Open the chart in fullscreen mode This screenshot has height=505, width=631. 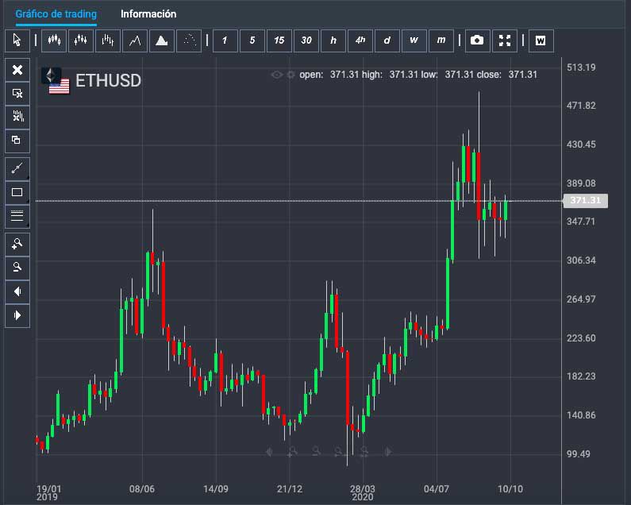[505, 40]
